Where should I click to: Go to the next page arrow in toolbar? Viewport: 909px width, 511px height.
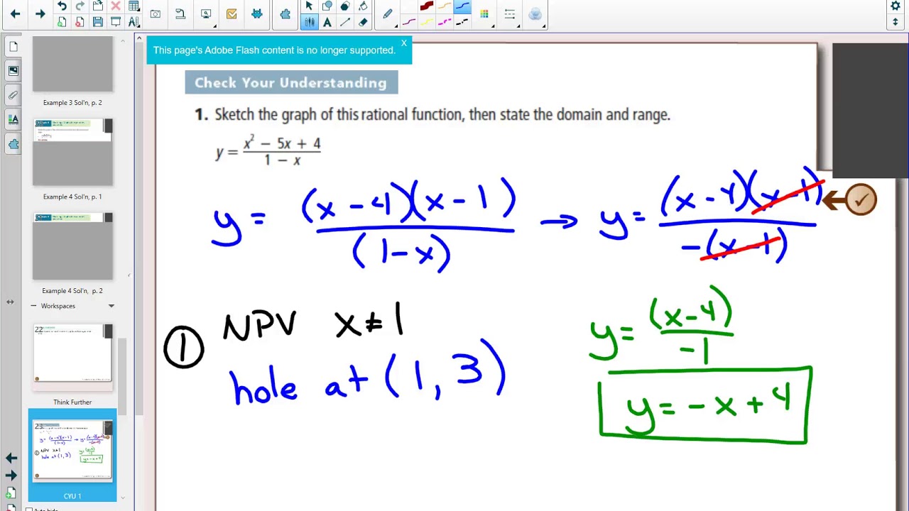(40, 14)
